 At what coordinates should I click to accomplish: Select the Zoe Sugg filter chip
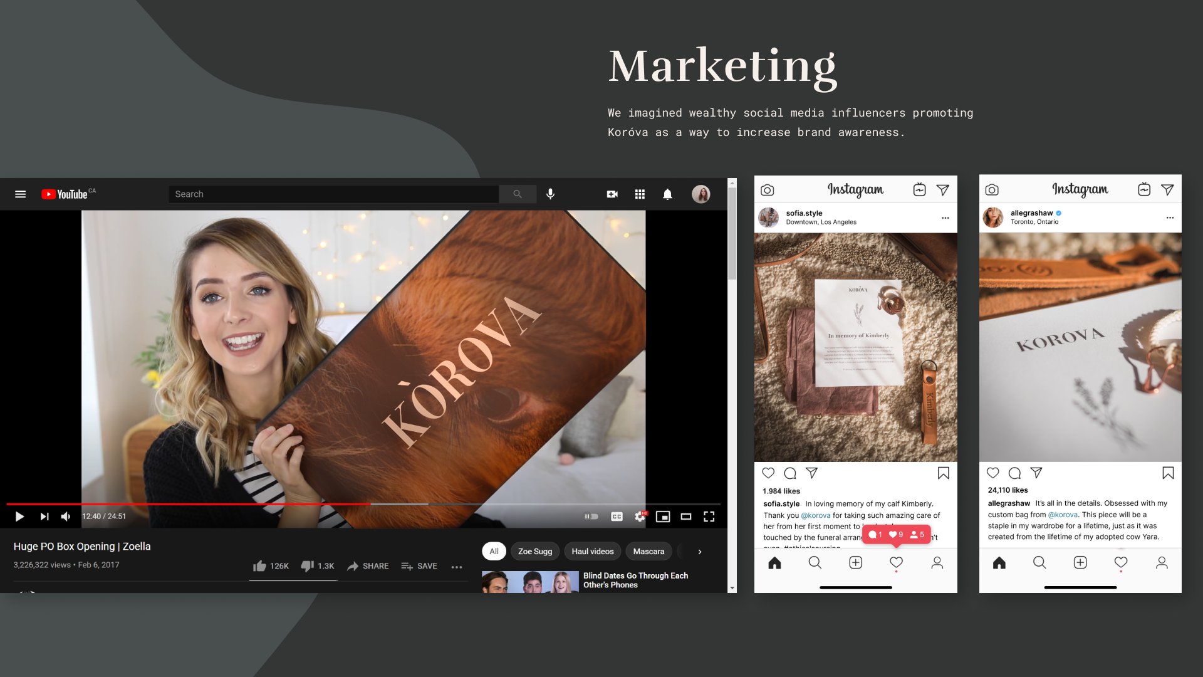[x=534, y=552]
